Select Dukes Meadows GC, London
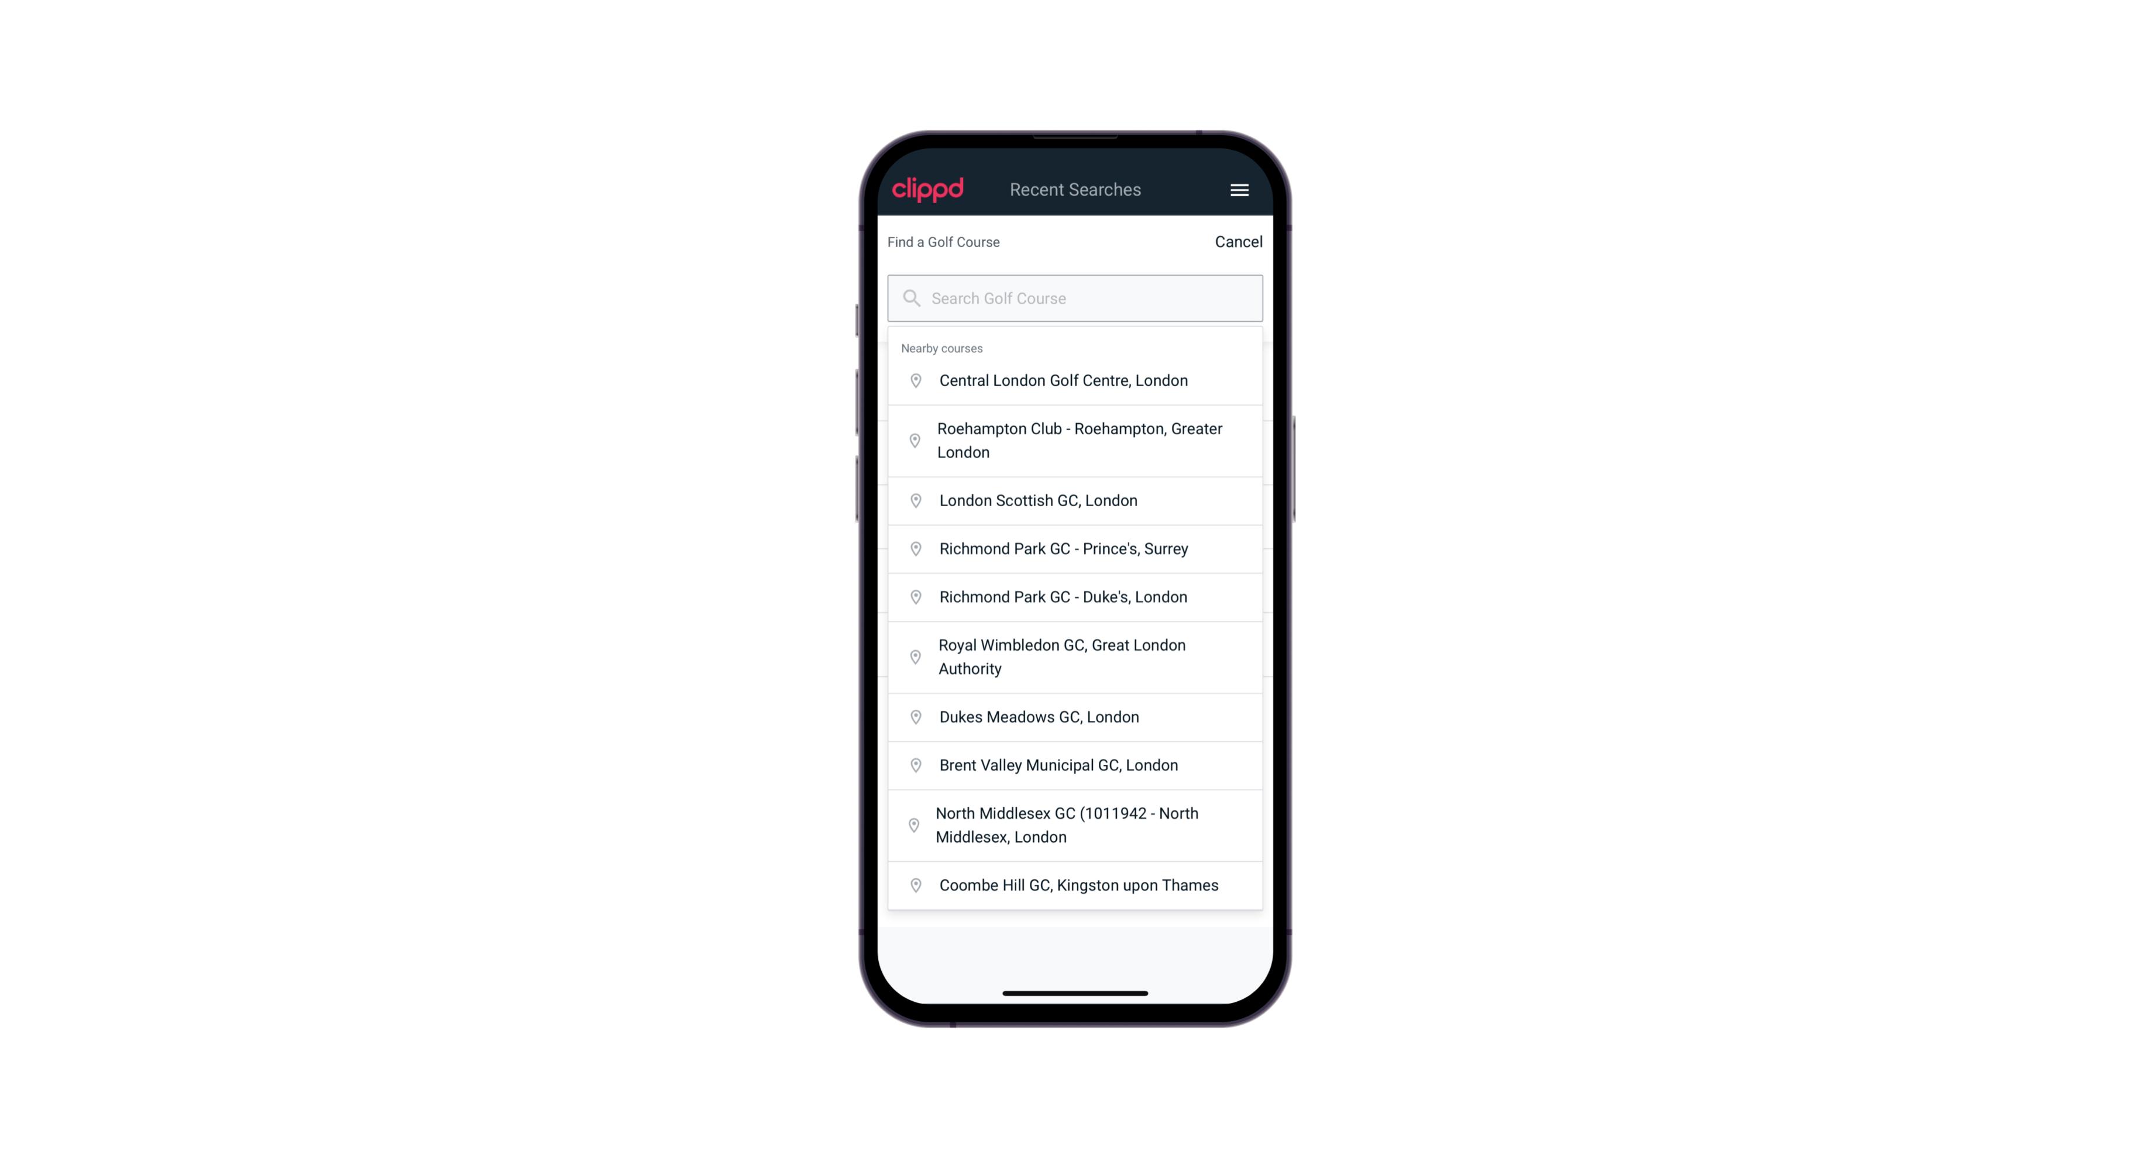The height and width of the screenshot is (1158, 2152). click(1075, 716)
